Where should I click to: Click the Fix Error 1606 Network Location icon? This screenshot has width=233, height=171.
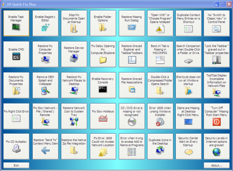coord(103,152)
